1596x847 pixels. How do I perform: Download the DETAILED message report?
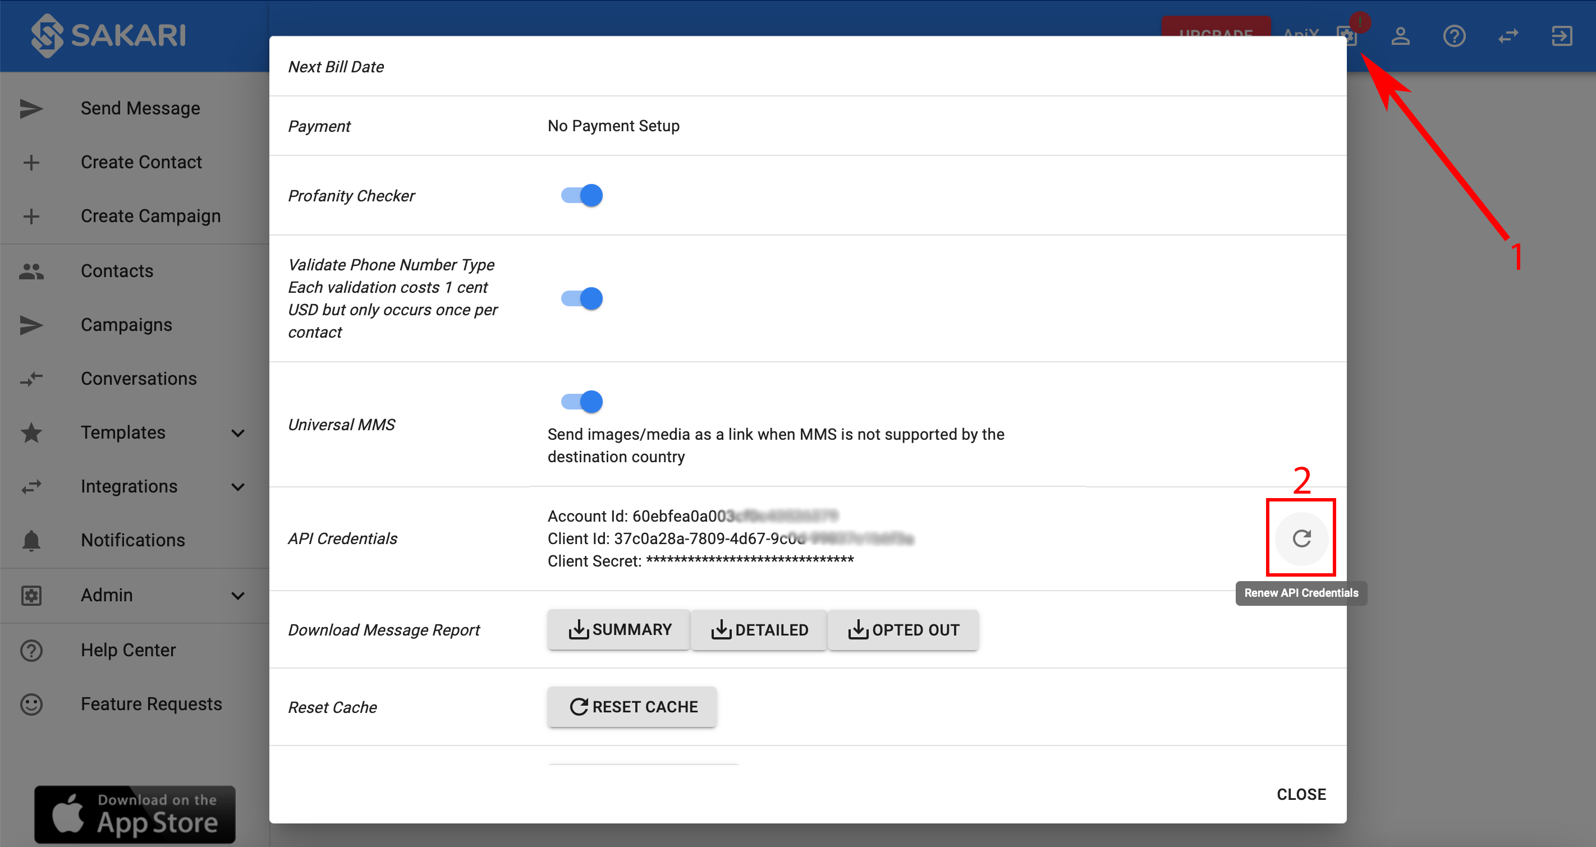(759, 630)
